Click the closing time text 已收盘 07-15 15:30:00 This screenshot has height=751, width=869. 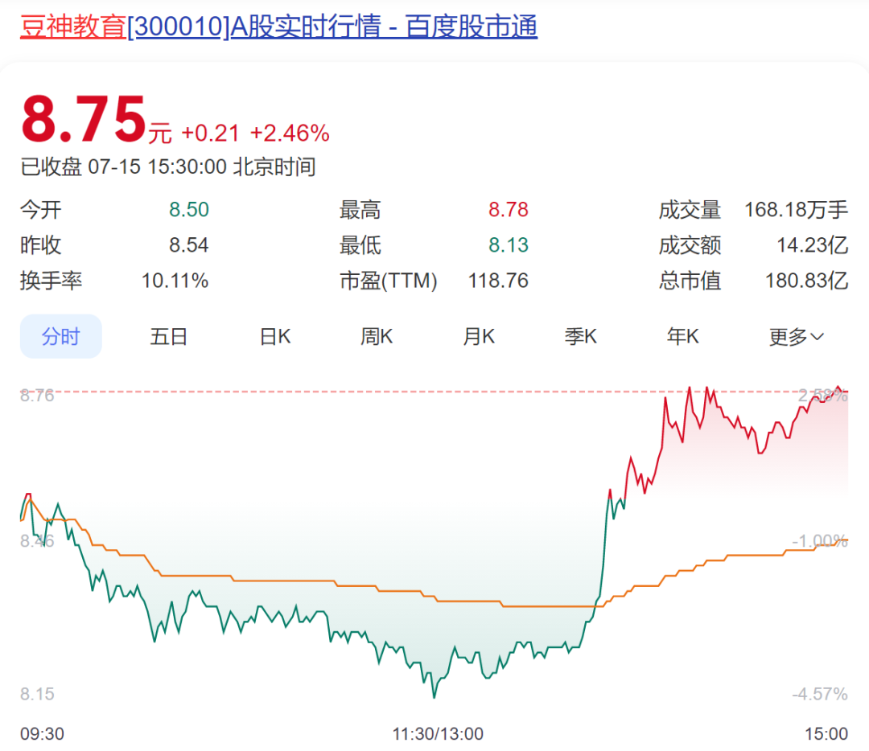coord(124,166)
